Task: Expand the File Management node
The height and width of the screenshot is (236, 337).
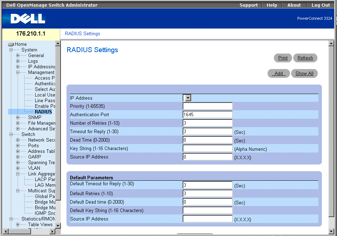Action: [18, 123]
